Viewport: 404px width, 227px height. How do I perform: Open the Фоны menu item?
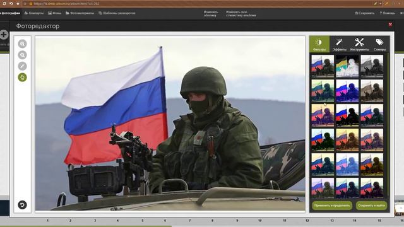click(55, 13)
